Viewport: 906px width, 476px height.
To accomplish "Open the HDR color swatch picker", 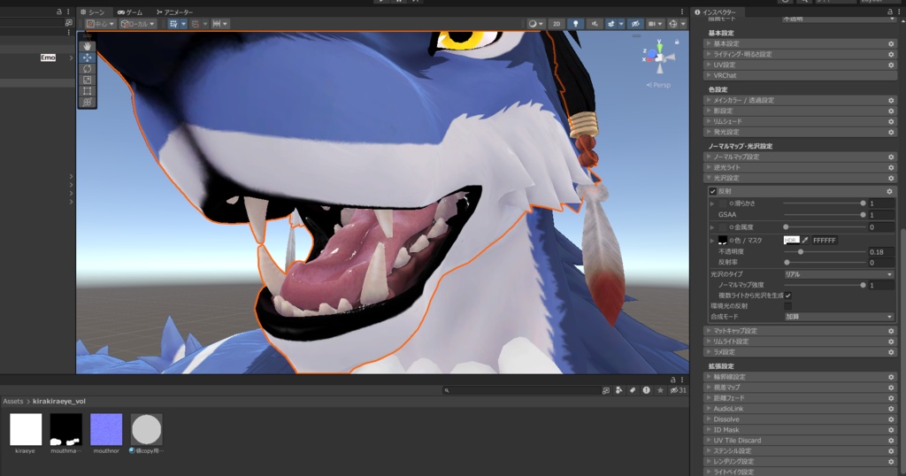I will (x=792, y=241).
